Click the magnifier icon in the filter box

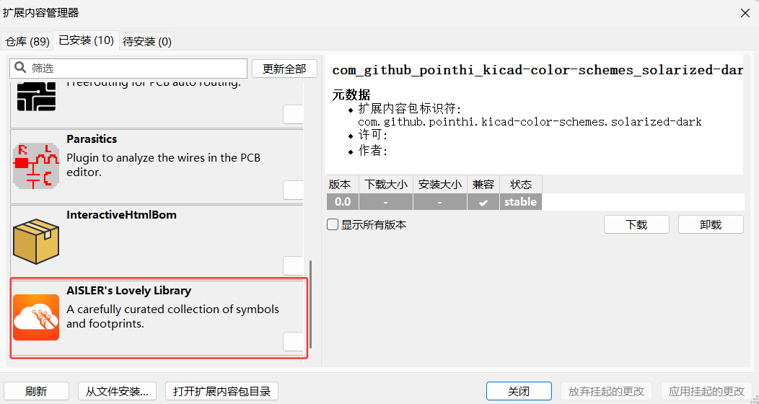20,69
